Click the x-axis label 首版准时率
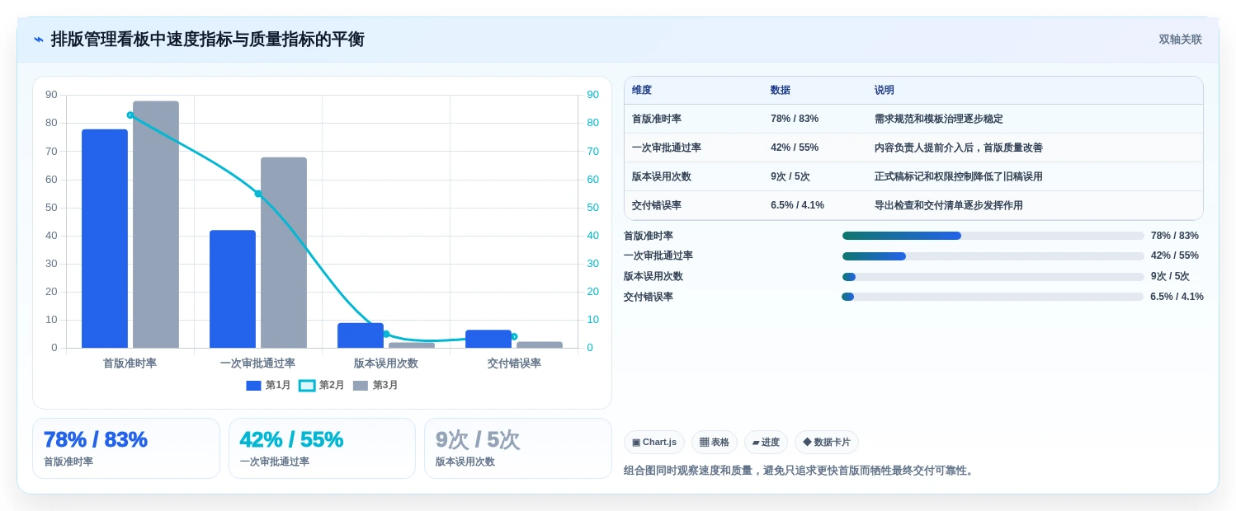The width and height of the screenshot is (1236, 511). pyautogui.click(x=130, y=363)
